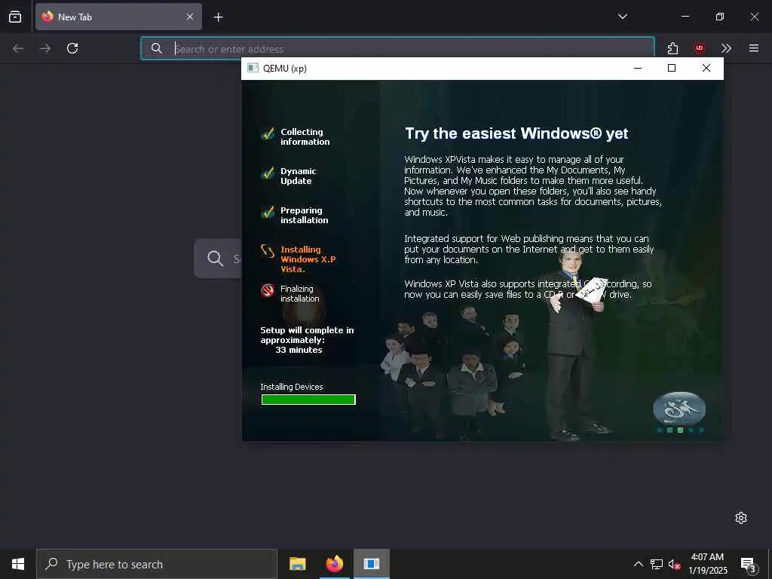This screenshot has height=579, width=772.
Task: Click the Type here to search box
Action: [157, 564]
